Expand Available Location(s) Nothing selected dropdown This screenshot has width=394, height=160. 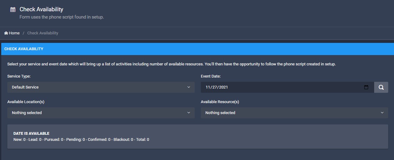click(x=101, y=113)
